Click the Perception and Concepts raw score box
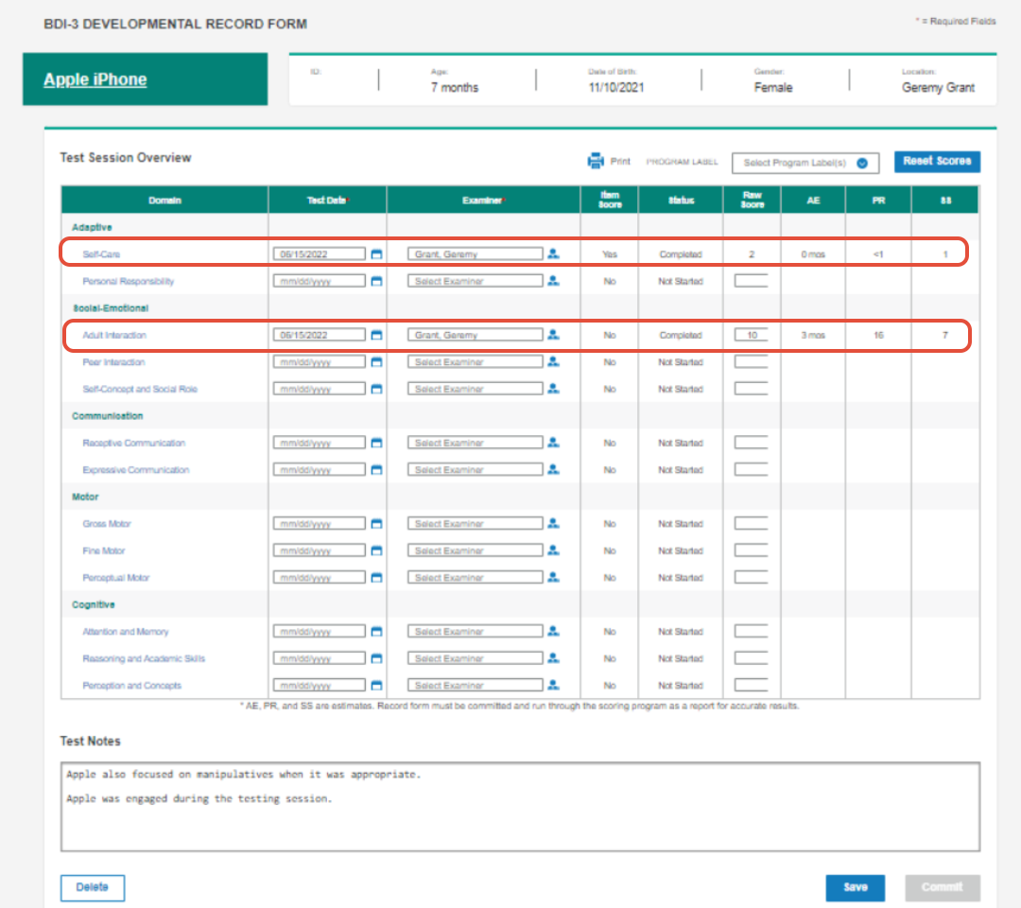Screen dimensions: 1021x908 click(x=752, y=685)
